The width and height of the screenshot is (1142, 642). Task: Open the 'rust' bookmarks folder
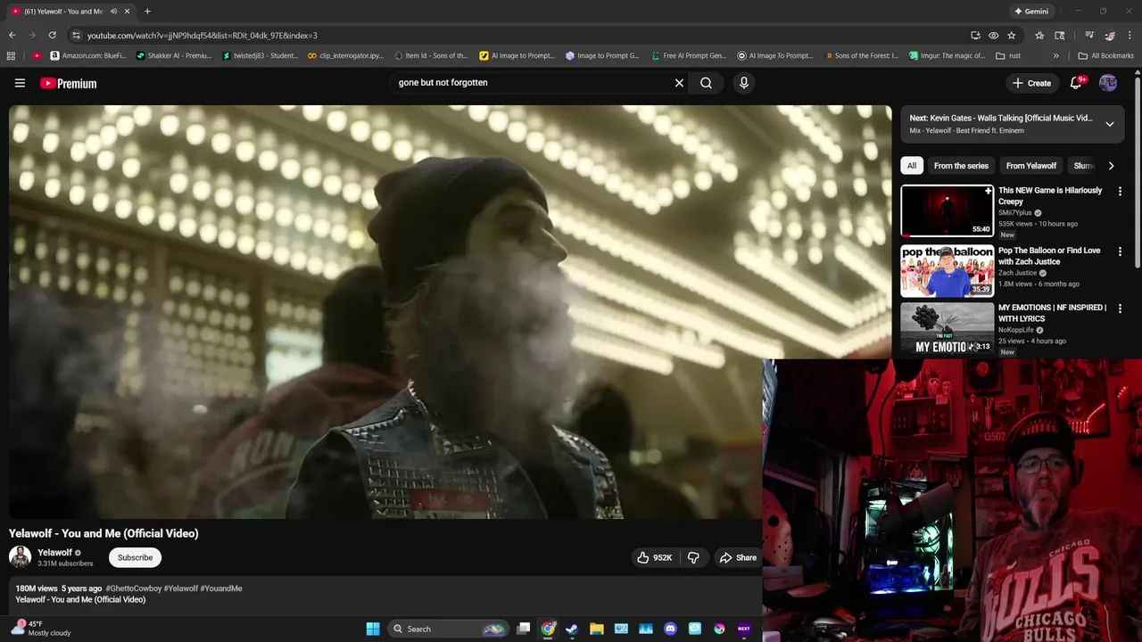[1009, 55]
